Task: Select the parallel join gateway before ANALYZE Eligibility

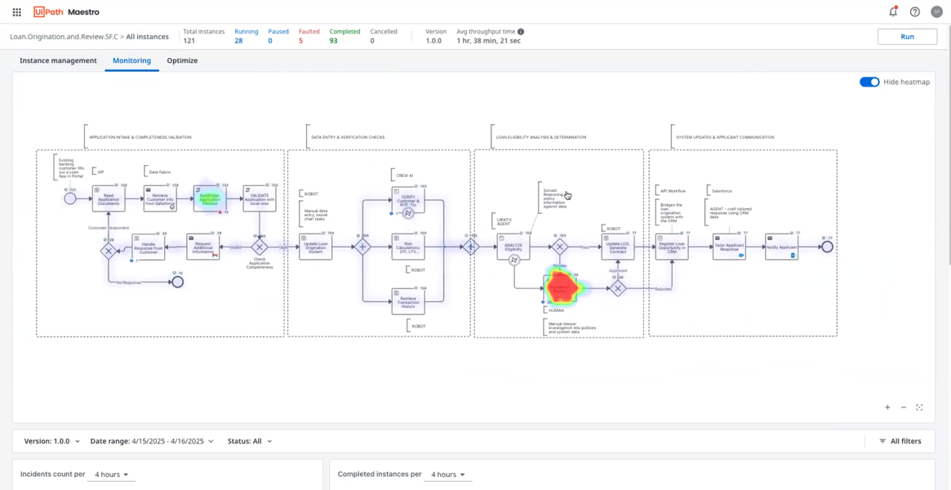Action: tap(470, 247)
